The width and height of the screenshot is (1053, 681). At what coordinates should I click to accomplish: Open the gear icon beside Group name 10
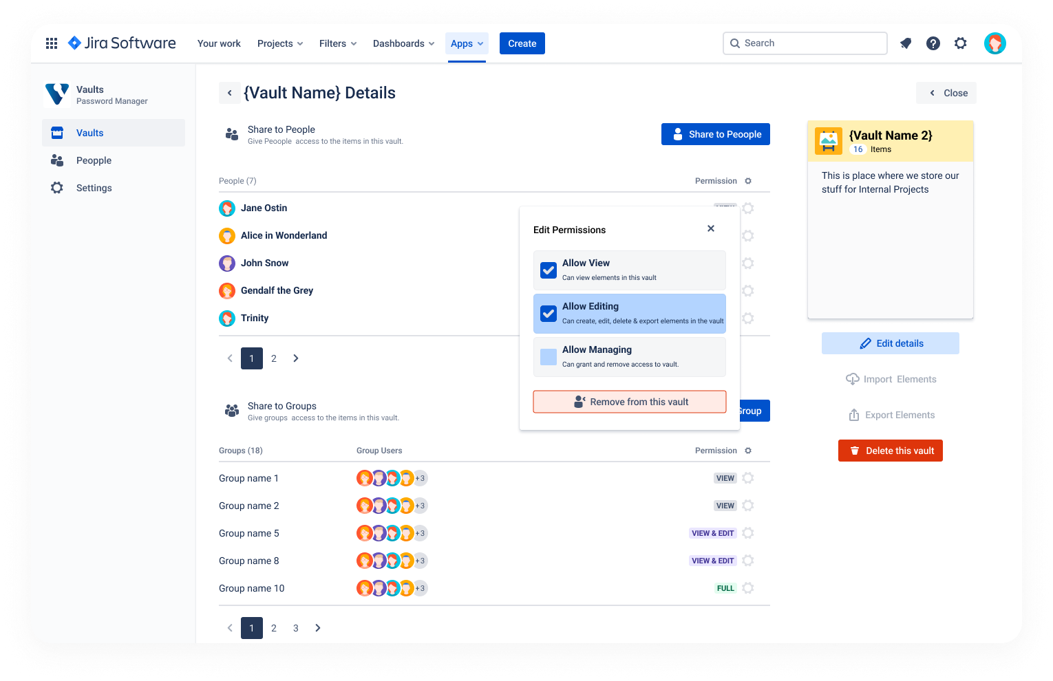(747, 588)
